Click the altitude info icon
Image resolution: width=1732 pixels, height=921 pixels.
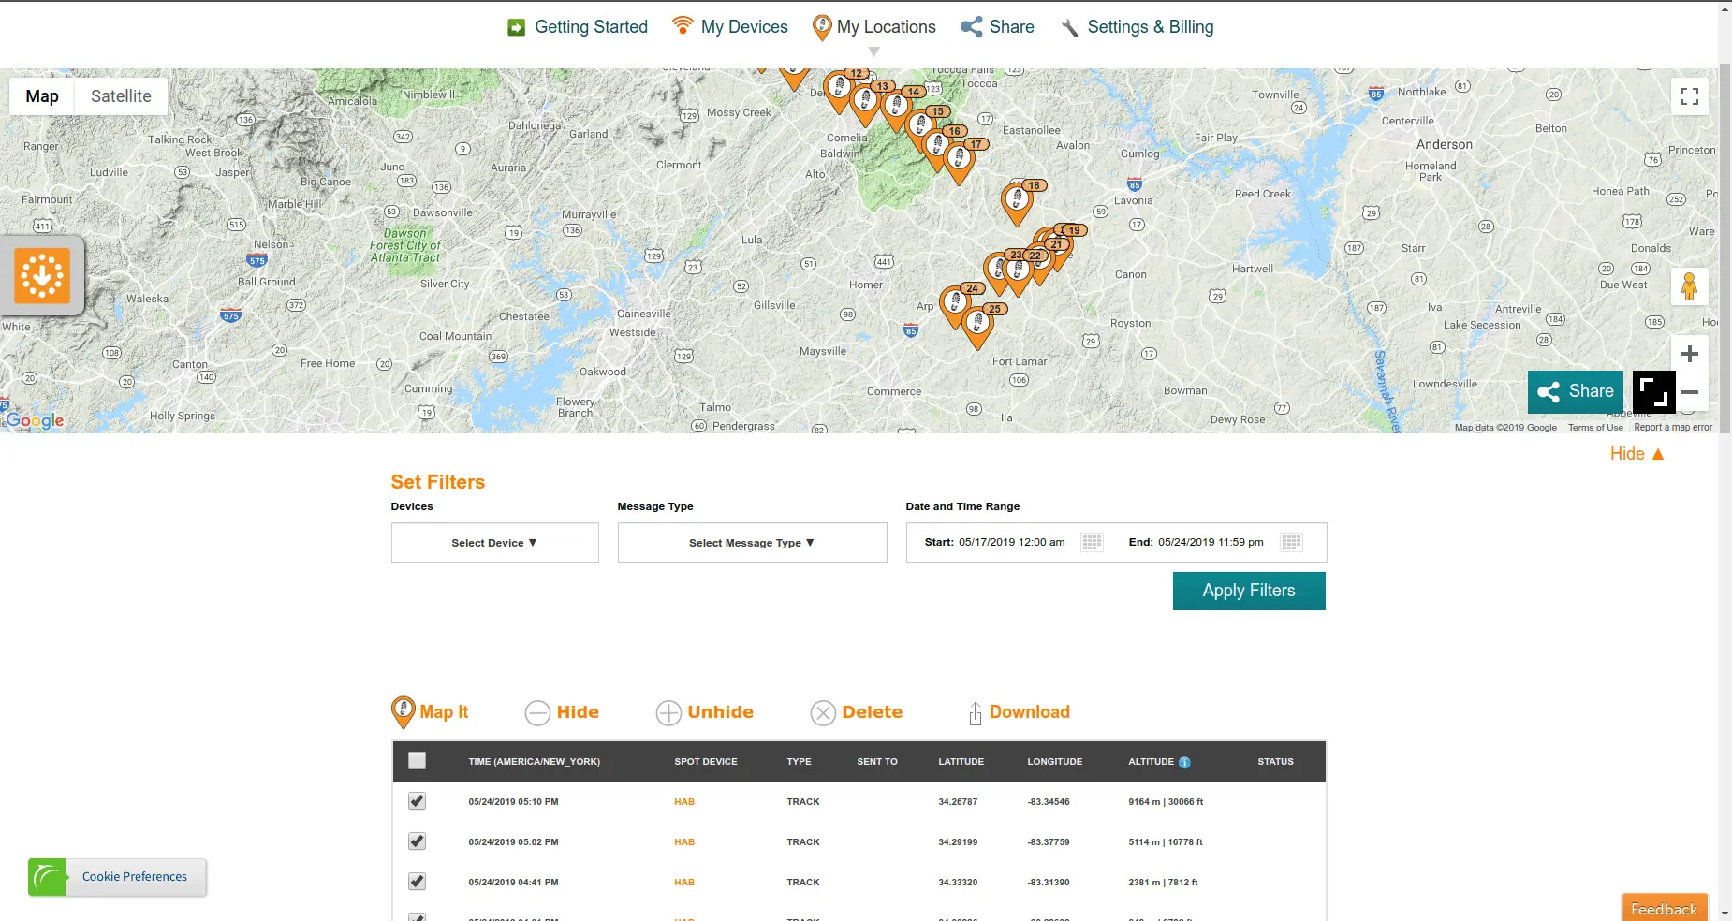(1184, 763)
